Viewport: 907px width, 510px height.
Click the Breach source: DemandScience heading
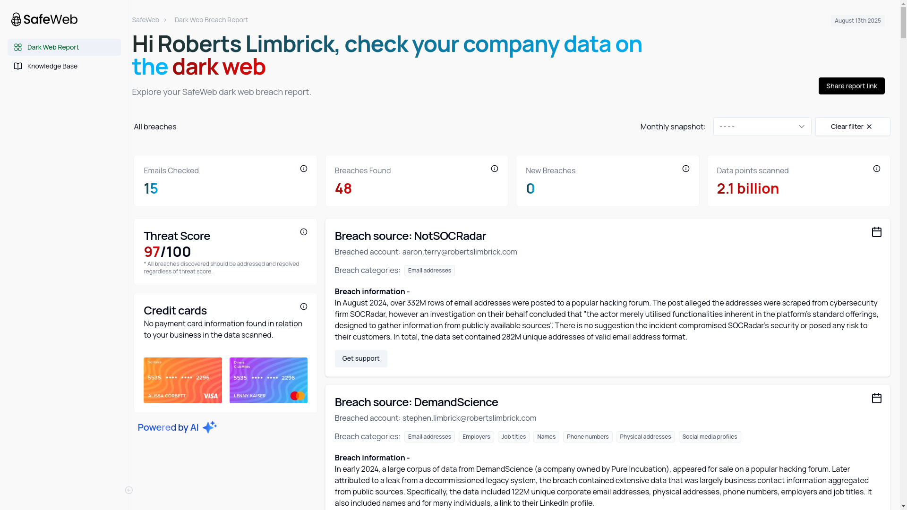click(416, 402)
